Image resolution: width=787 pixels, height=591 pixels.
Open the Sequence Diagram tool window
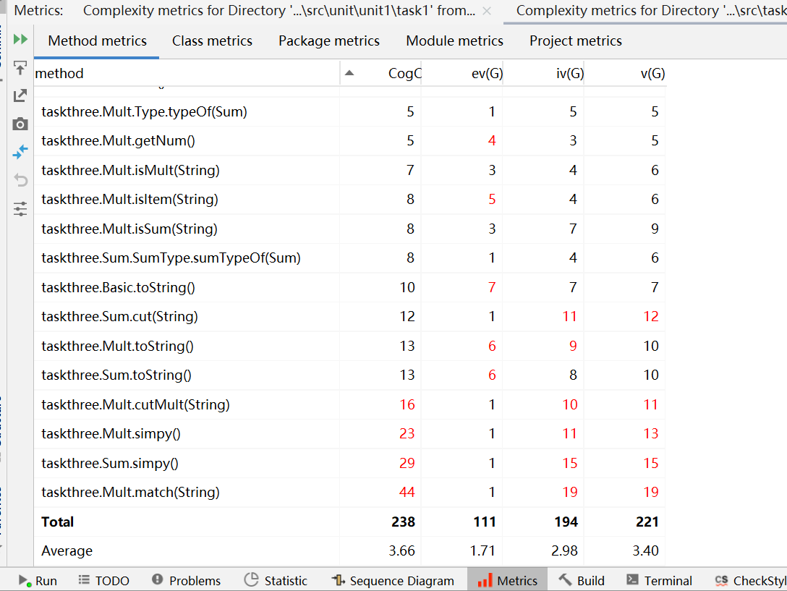point(393,580)
